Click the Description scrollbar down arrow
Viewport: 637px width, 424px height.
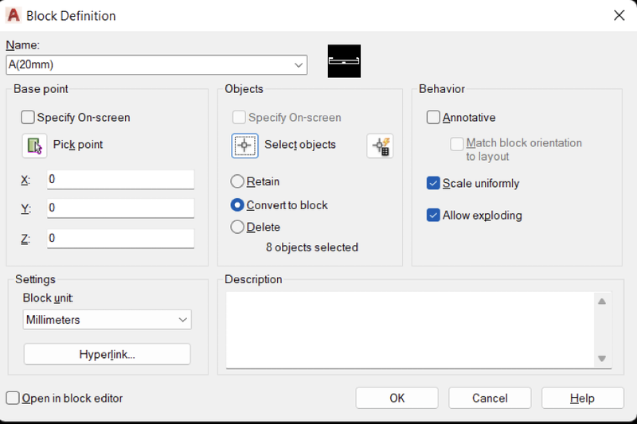602,359
